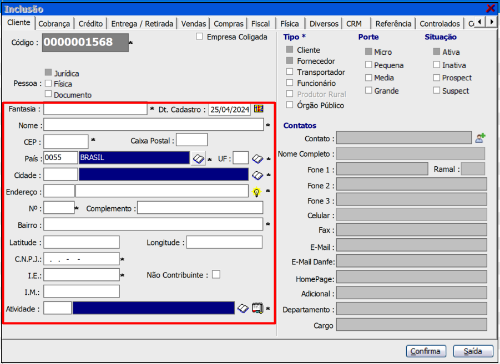Viewport: 500px width, 364px height.
Task: Open the Cidade lookup book icon
Action: point(257,175)
